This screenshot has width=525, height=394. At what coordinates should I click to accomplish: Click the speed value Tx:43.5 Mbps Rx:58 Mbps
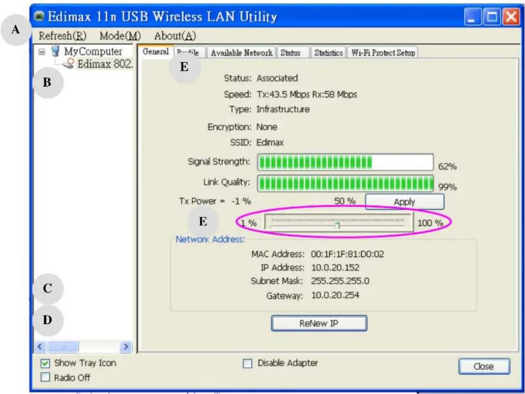click(x=306, y=94)
